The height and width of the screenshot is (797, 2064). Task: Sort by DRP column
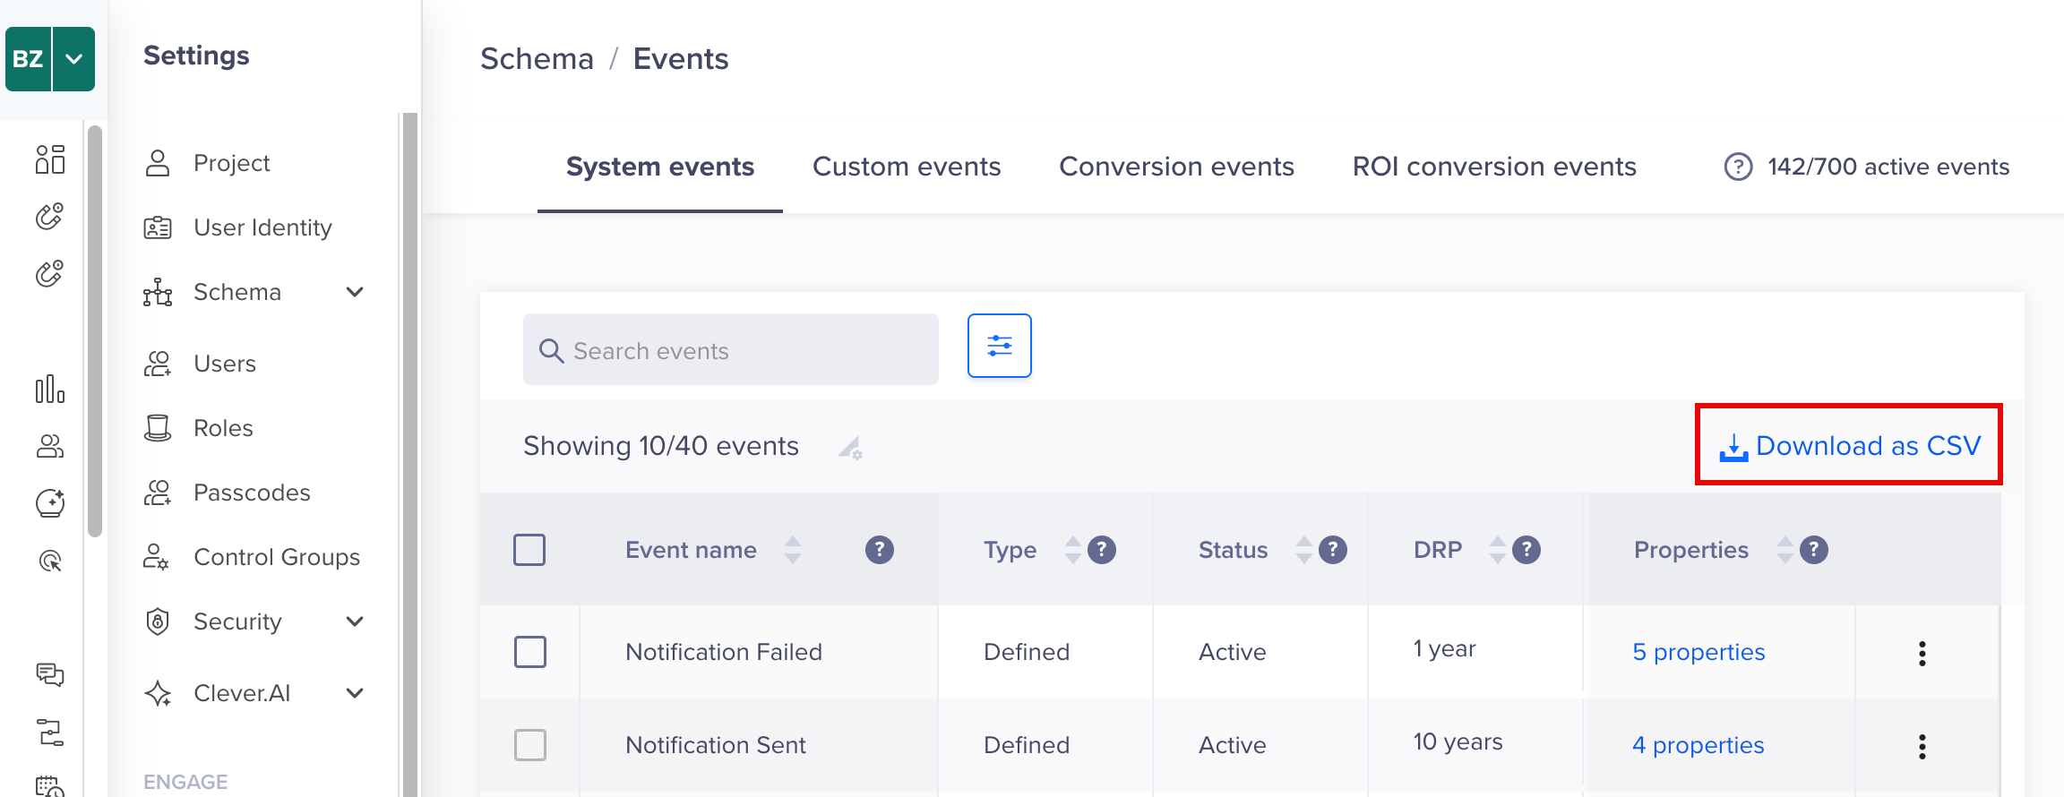tap(1497, 550)
